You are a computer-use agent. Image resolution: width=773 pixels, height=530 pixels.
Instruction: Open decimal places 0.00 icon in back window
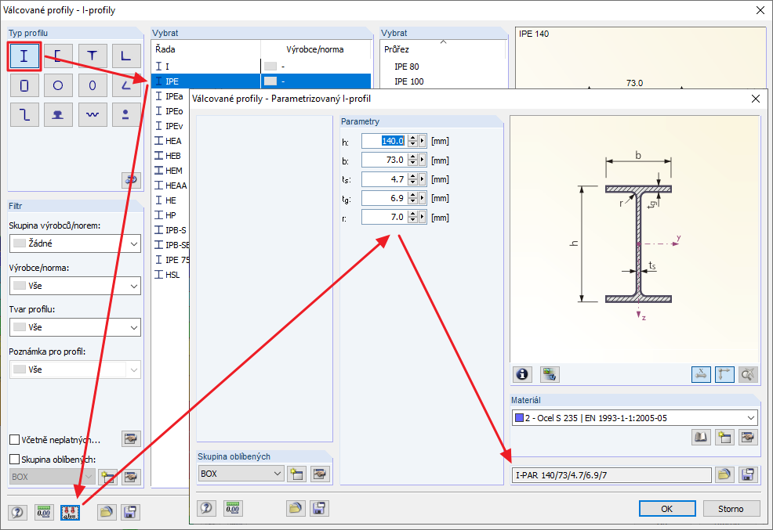(44, 512)
